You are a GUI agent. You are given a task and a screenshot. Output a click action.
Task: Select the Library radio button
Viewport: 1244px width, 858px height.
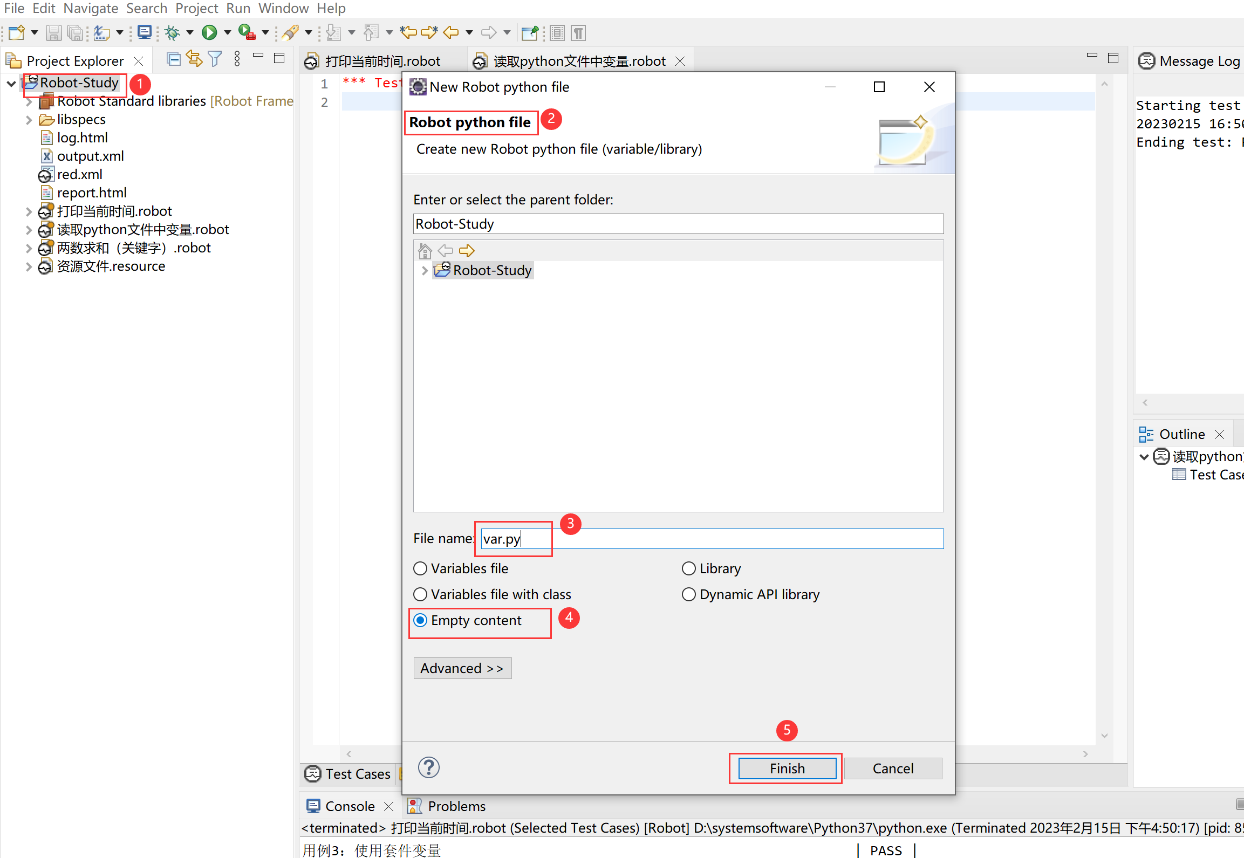coord(689,568)
